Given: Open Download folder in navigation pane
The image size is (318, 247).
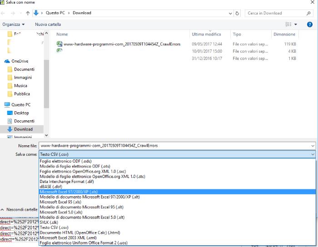Looking at the screenshot, I should [x=23, y=129].
